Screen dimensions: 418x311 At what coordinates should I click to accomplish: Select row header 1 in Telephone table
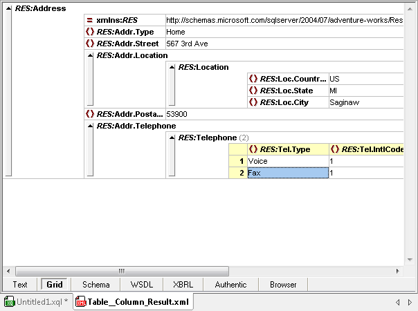pyautogui.click(x=238, y=161)
